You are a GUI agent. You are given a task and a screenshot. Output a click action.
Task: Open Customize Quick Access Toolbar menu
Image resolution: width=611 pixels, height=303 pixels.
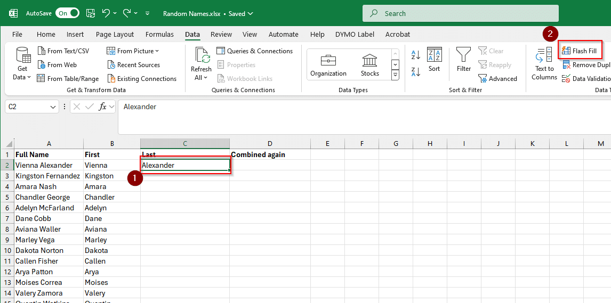147,13
